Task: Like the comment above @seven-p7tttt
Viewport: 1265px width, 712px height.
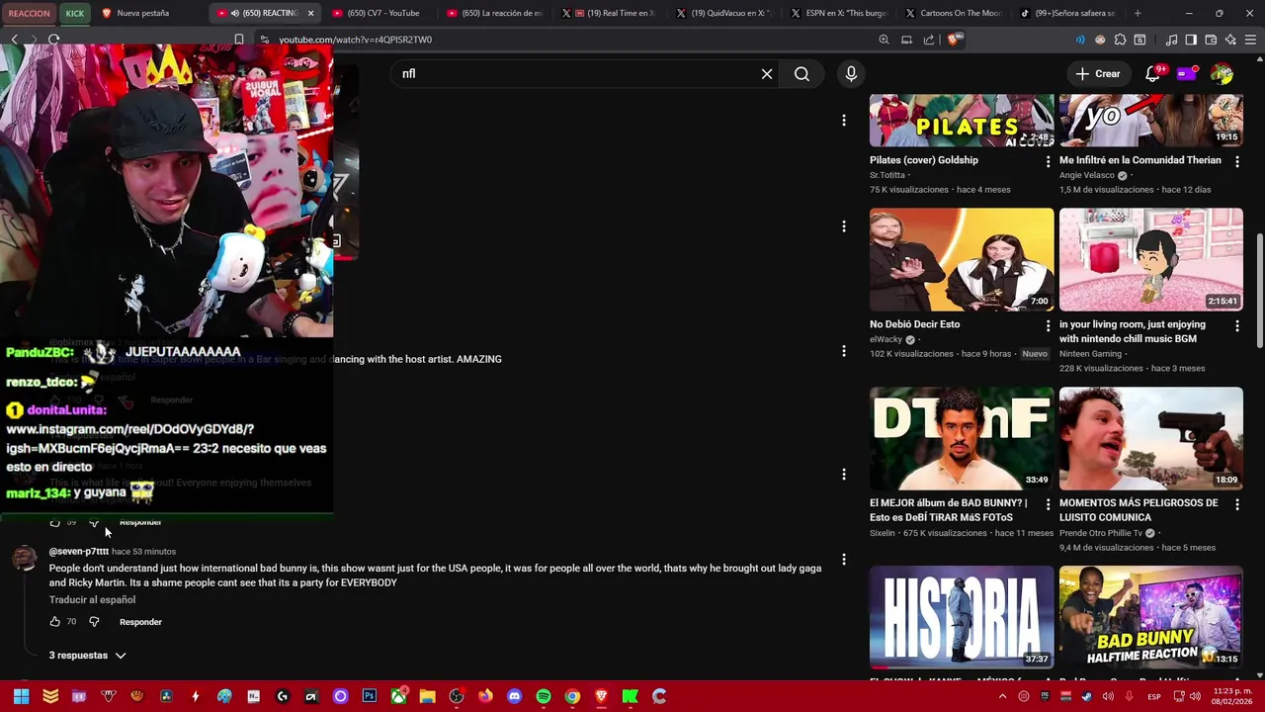Action: point(54,521)
